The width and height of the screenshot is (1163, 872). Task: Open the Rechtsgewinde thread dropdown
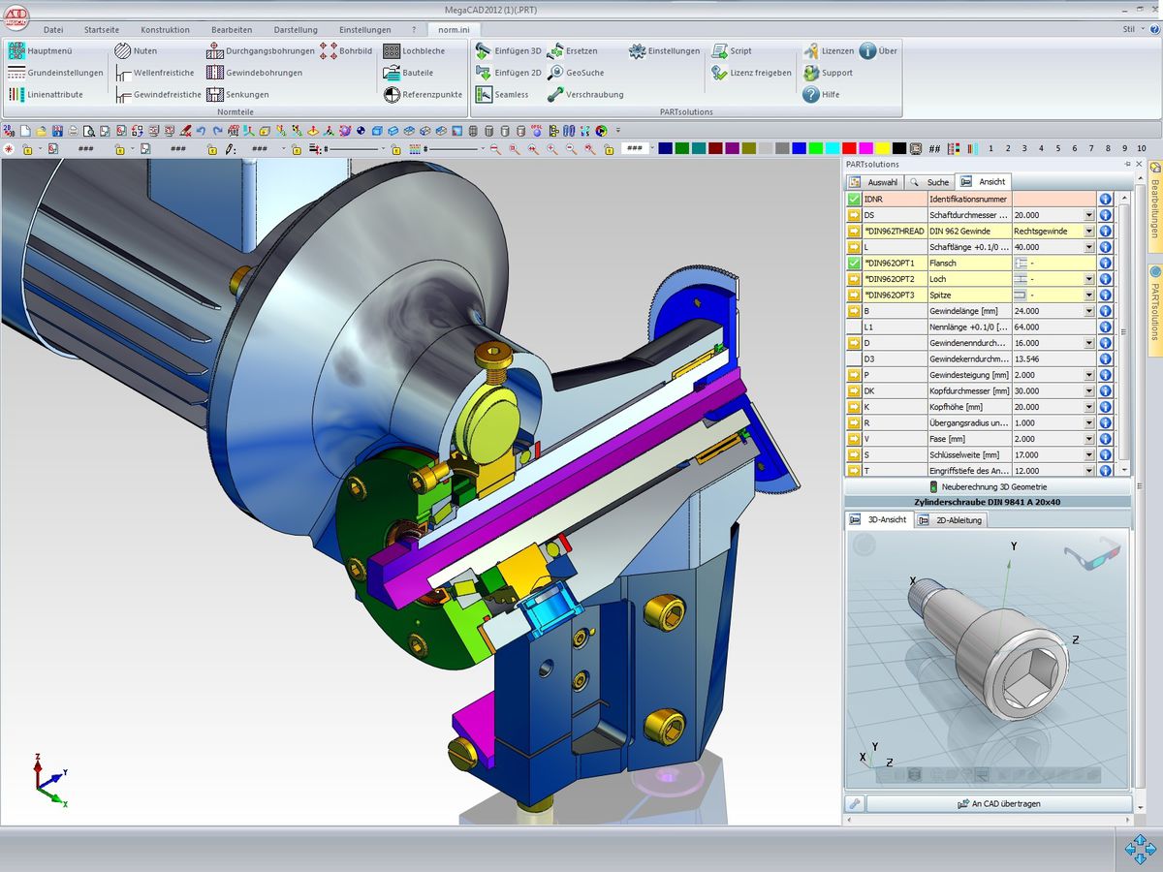pos(1089,231)
